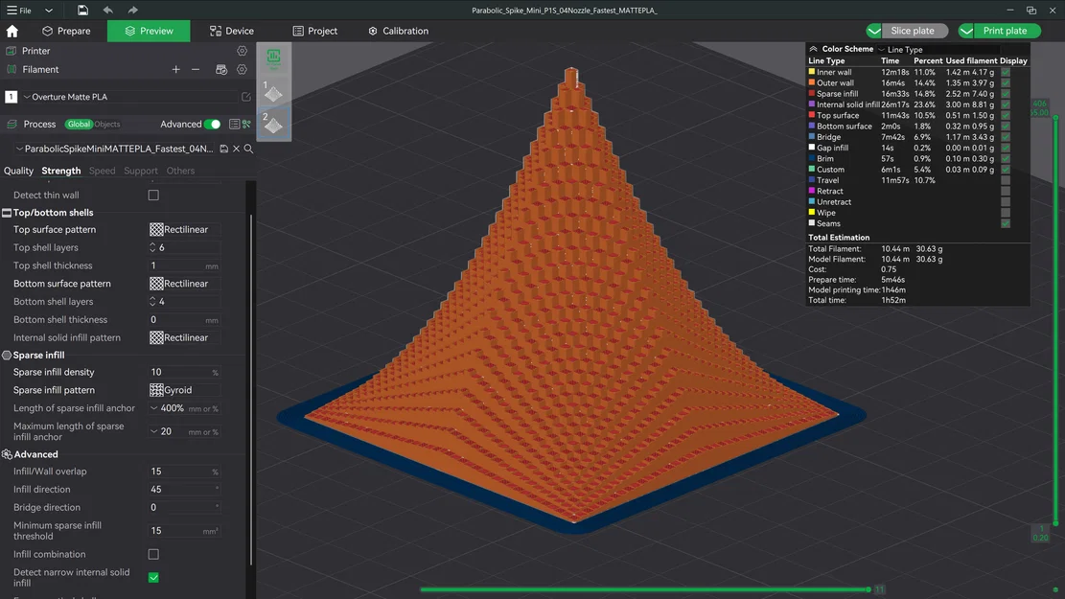Hide Inner wall via its Display checkbox
The image size is (1065, 599).
(1006, 71)
